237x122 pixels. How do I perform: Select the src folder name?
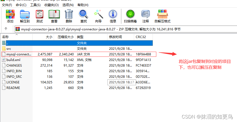click(x=9, y=49)
